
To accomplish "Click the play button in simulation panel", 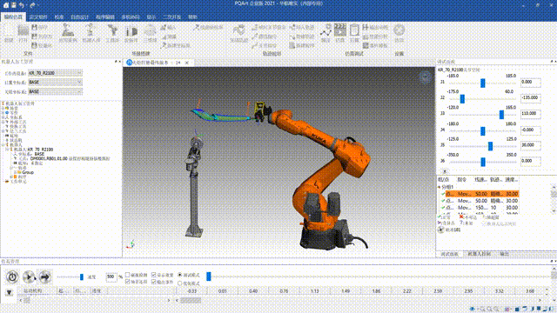I will pos(29,276).
